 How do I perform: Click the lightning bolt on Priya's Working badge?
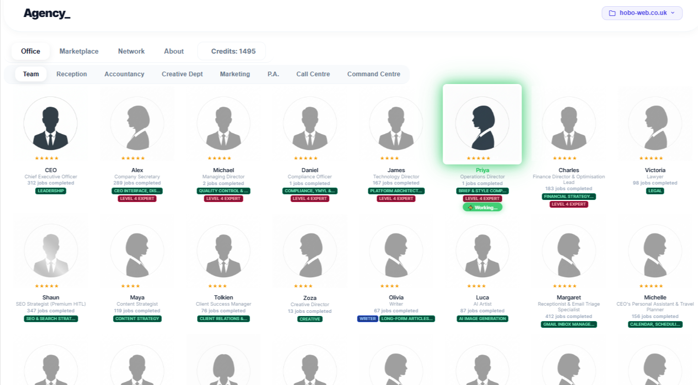[470, 207]
